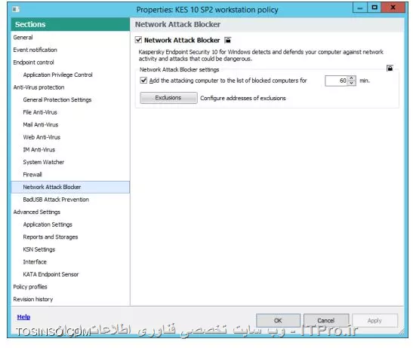Open the Help link

coord(23,317)
